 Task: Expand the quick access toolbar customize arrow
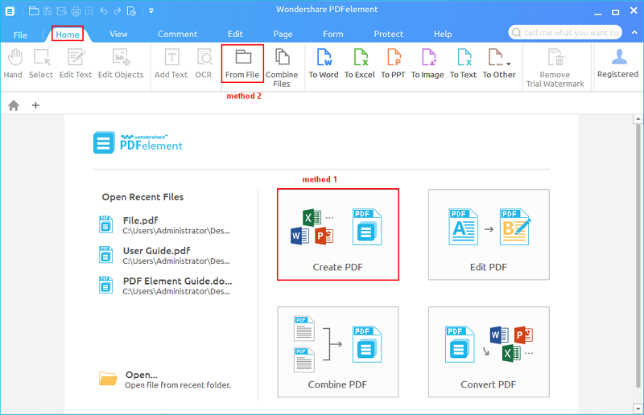tap(151, 11)
